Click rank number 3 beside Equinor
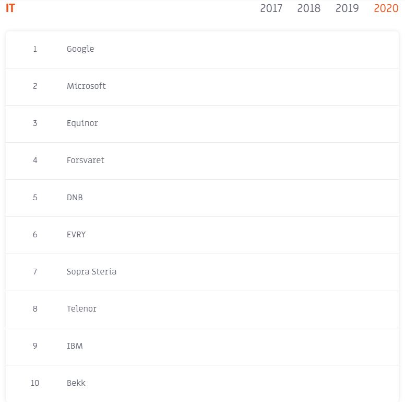Viewport: 405px width, 402px height. pos(35,123)
